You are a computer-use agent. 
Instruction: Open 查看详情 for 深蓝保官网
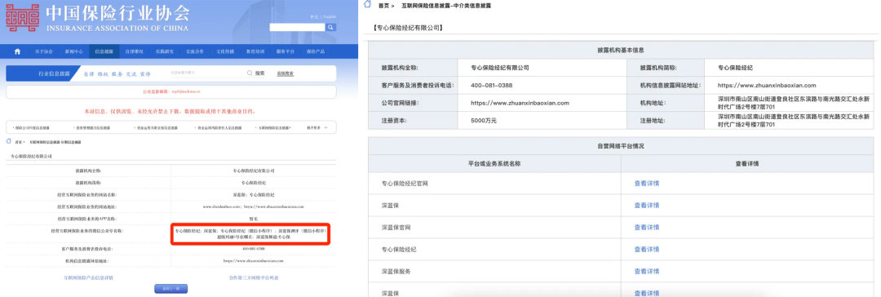coord(647,228)
